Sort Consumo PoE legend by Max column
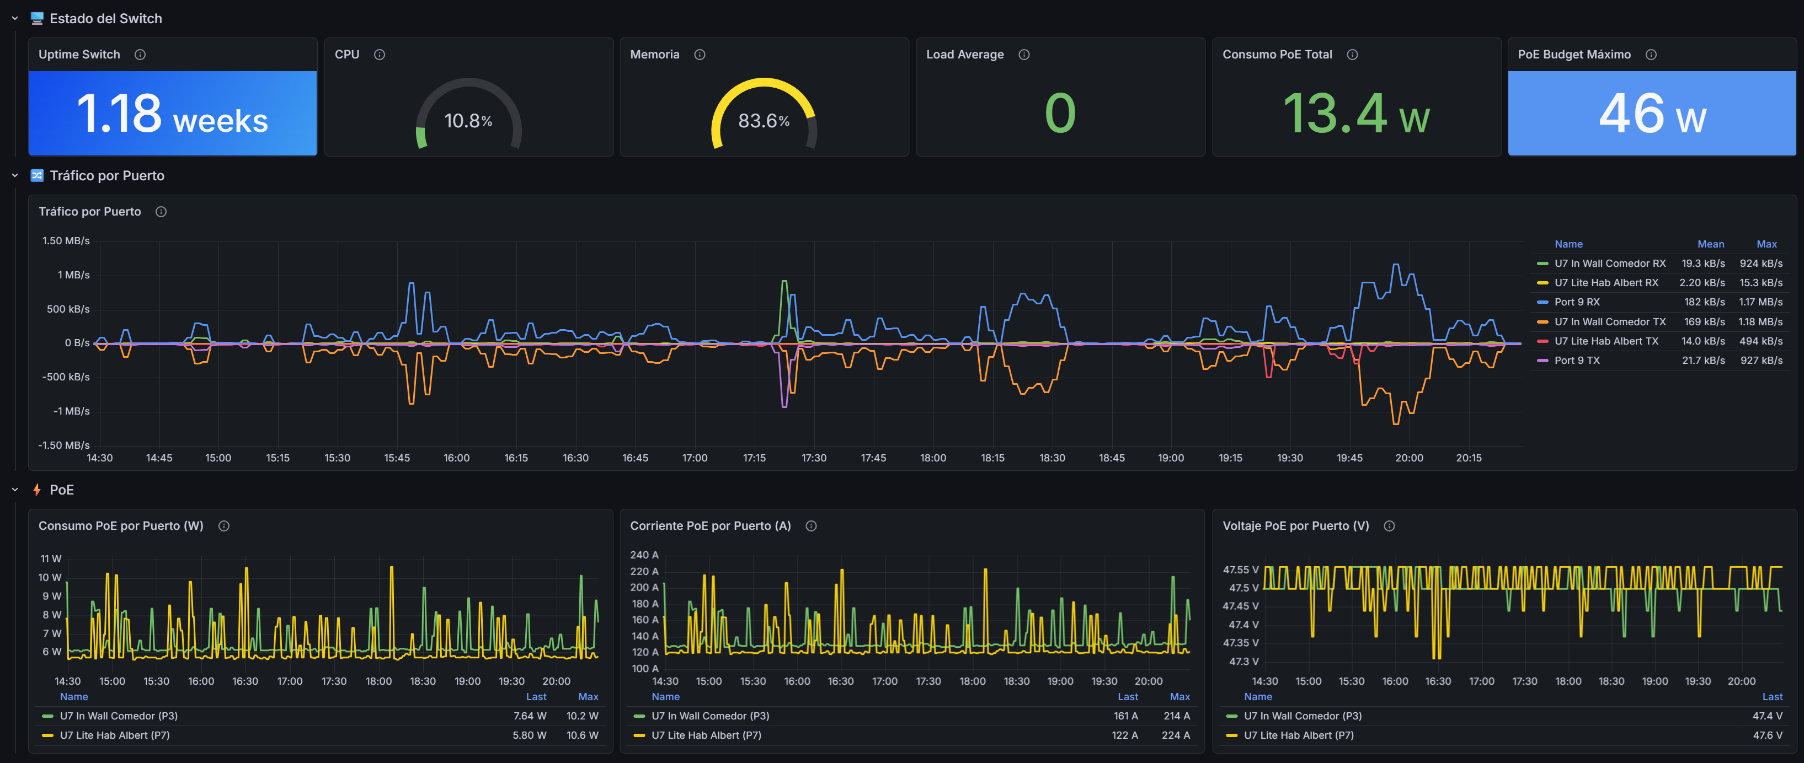 [588, 697]
